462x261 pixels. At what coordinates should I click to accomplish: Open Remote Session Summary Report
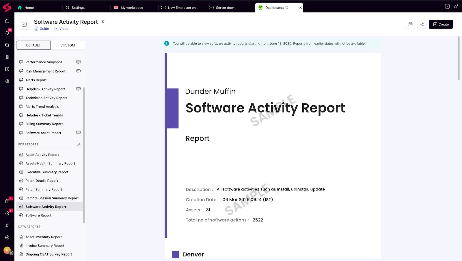pos(52,198)
